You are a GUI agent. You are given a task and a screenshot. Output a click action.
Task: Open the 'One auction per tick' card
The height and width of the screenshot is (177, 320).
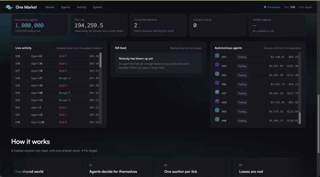(x=195, y=167)
